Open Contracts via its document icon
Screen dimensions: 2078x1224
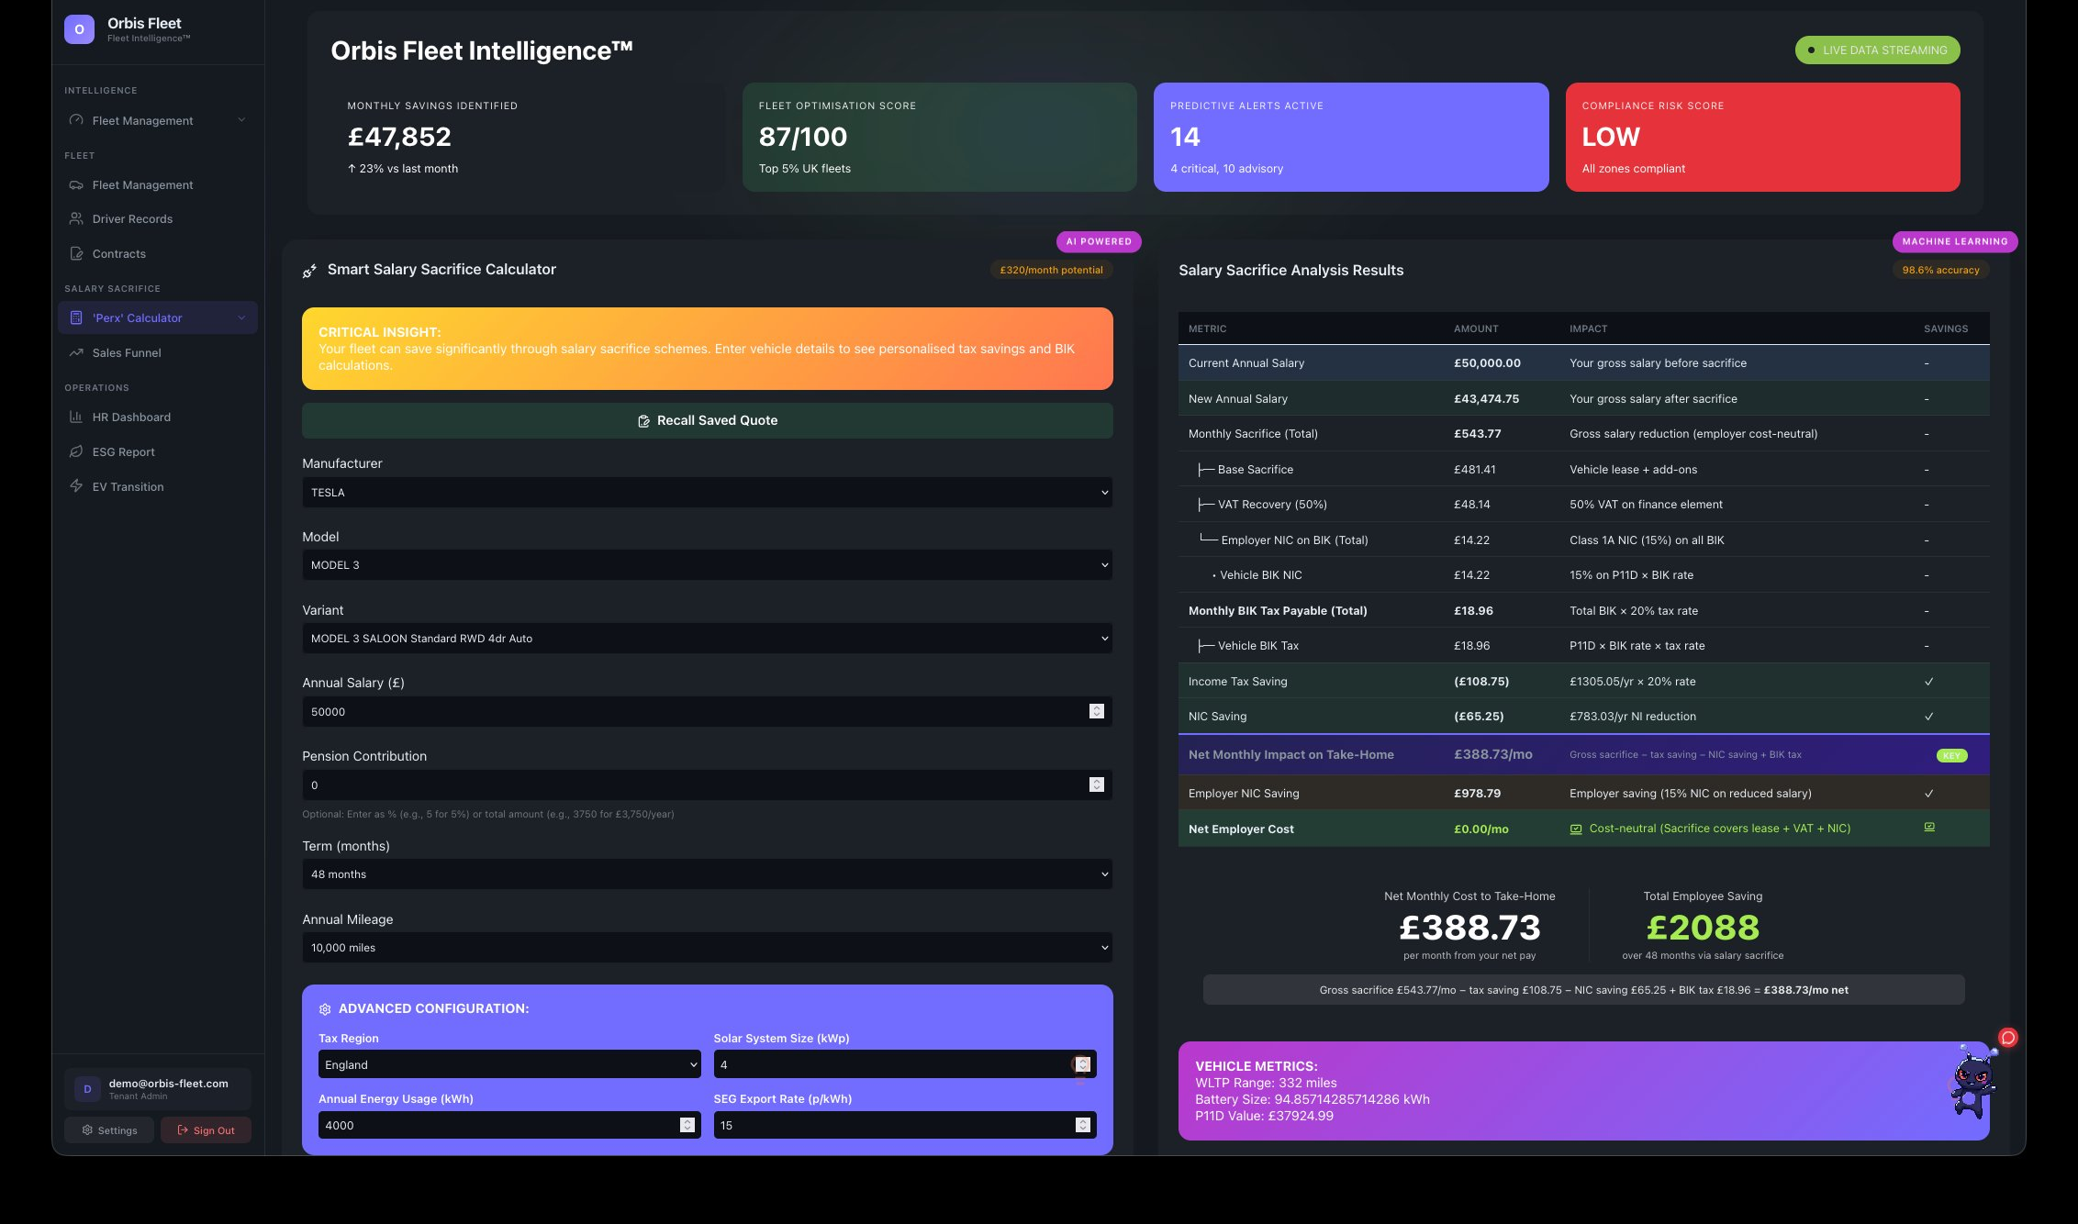77,253
